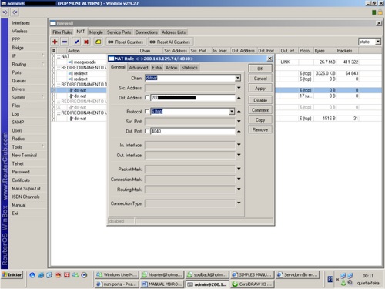385x289 pixels.
Task: Open CorelDRAW X3 from the taskbar
Action: coord(253,284)
